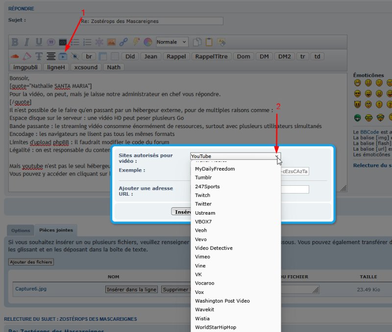Click the SoundCloud cloud icon
392x332 pixels.
[15, 56]
